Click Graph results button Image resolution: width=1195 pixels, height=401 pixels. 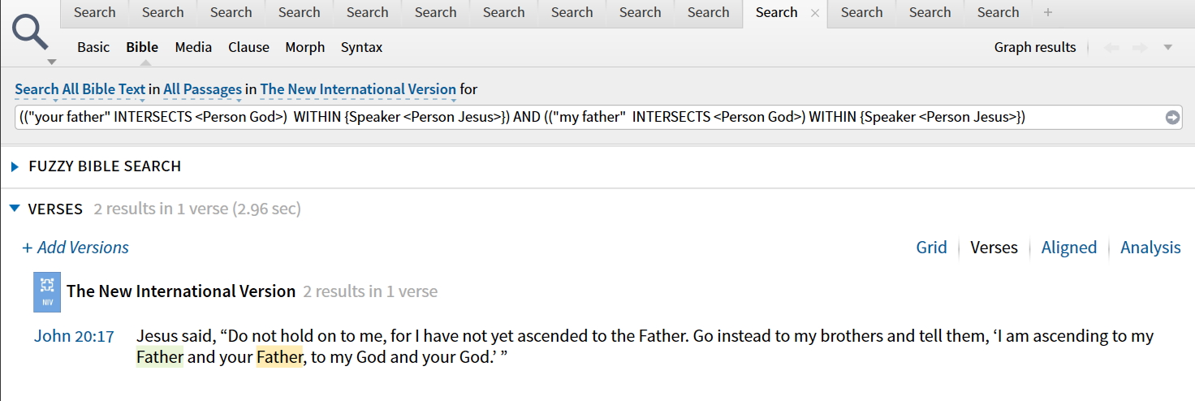pos(1035,47)
